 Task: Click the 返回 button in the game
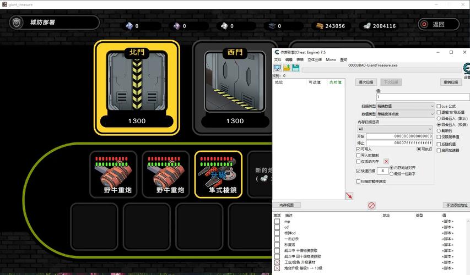click(438, 24)
